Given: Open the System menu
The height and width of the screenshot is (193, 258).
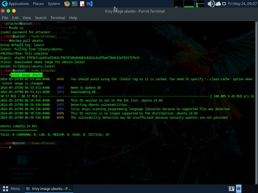Looking at the screenshot, I should [54, 4].
